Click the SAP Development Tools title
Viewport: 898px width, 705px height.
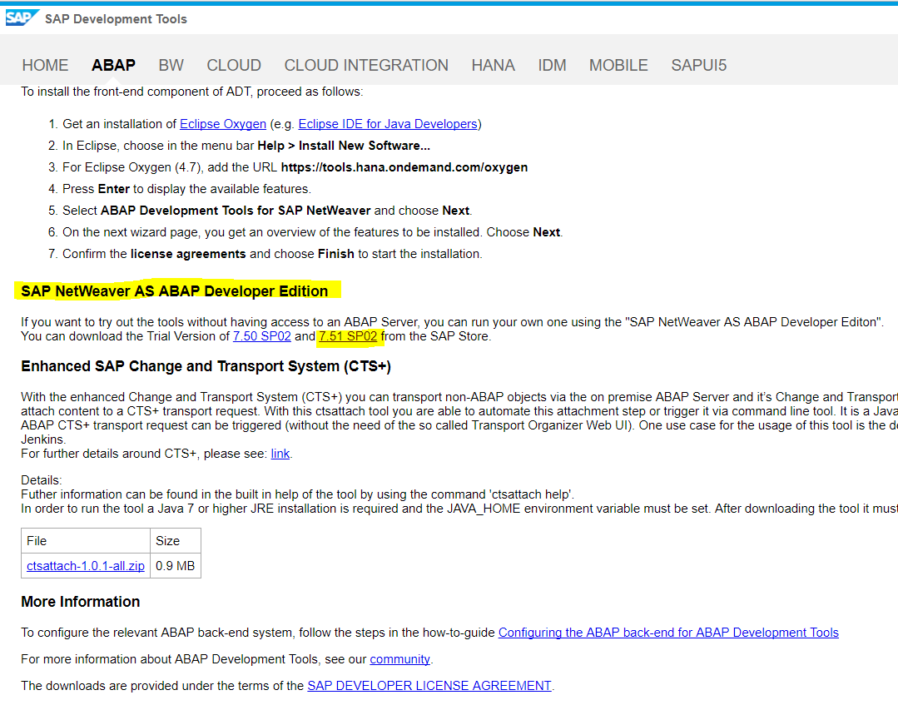click(117, 19)
